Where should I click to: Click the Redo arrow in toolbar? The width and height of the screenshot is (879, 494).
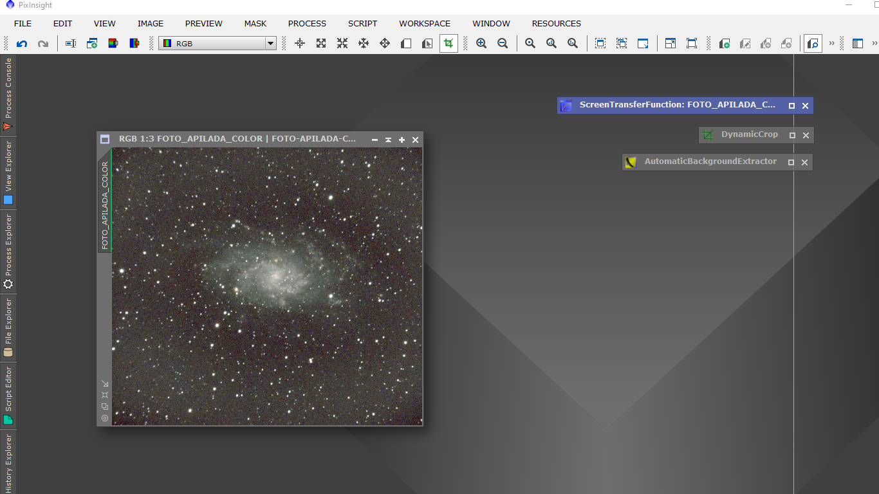click(43, 44)
